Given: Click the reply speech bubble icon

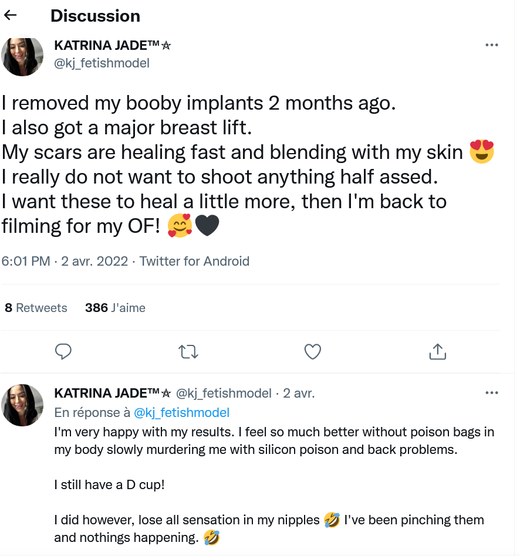Looking at the screenshot, I should tap(63, 351).
